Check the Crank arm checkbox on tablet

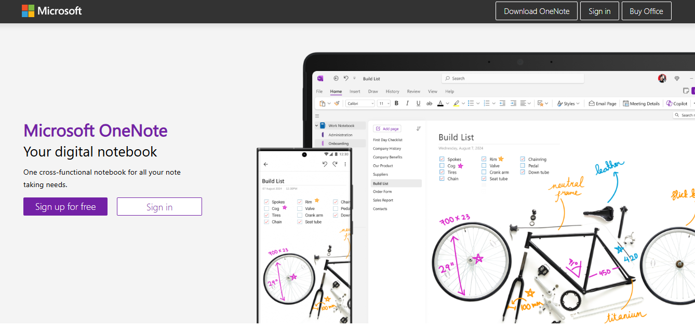[x=484, y=172]
